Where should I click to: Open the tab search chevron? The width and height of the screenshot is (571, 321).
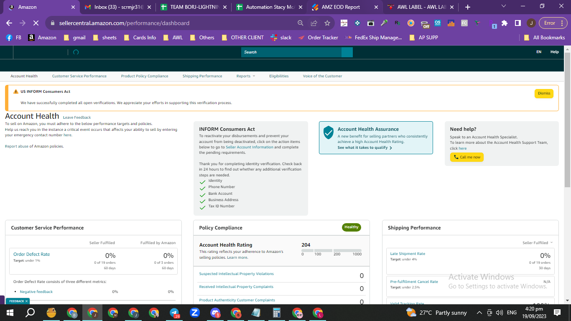point(504,6)
